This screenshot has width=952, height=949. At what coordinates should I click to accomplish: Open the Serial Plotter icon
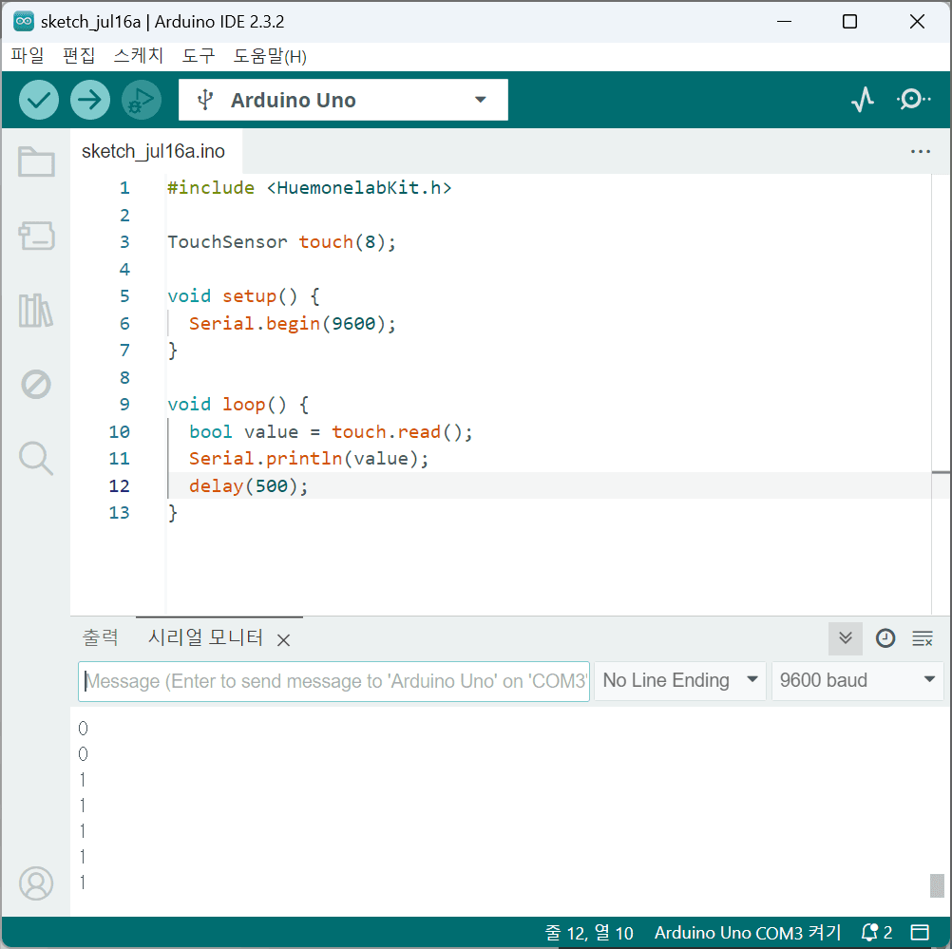(x=863, y=100)
